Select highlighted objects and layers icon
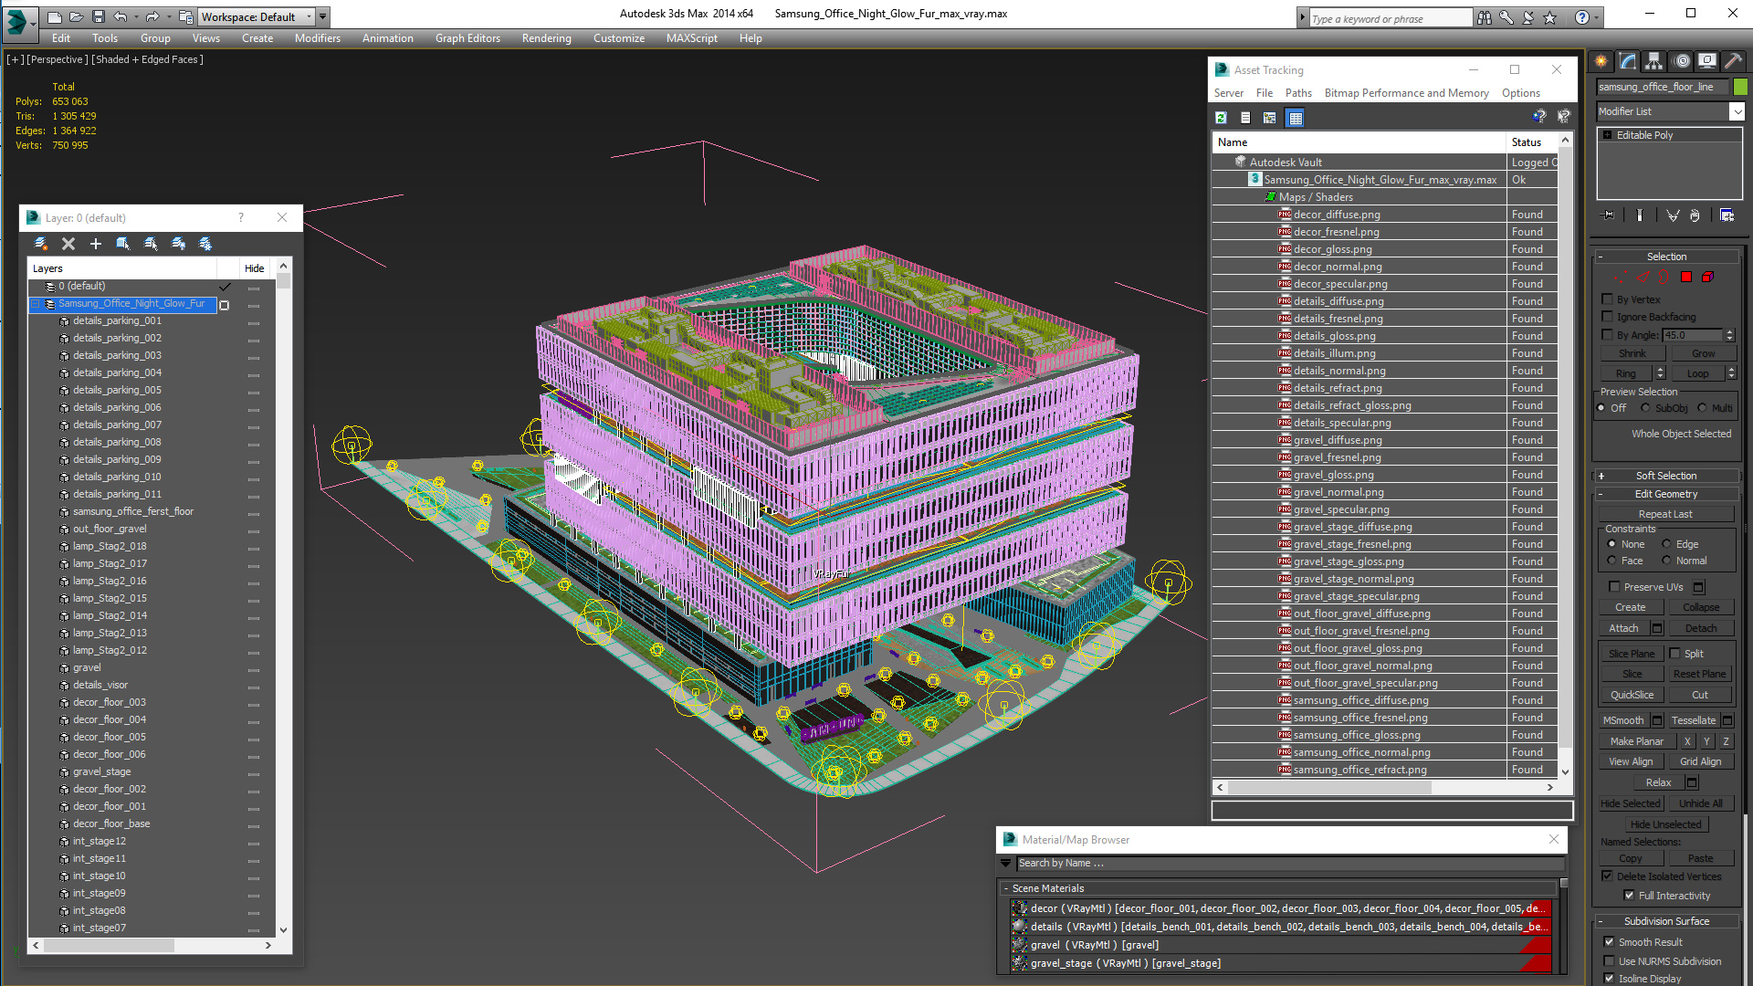The image size is (1753, 986). [x=123, y=244]
